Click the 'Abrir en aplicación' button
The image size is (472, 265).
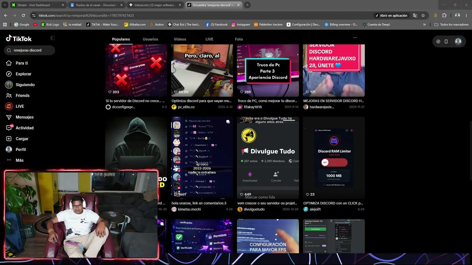pos(391,15)
